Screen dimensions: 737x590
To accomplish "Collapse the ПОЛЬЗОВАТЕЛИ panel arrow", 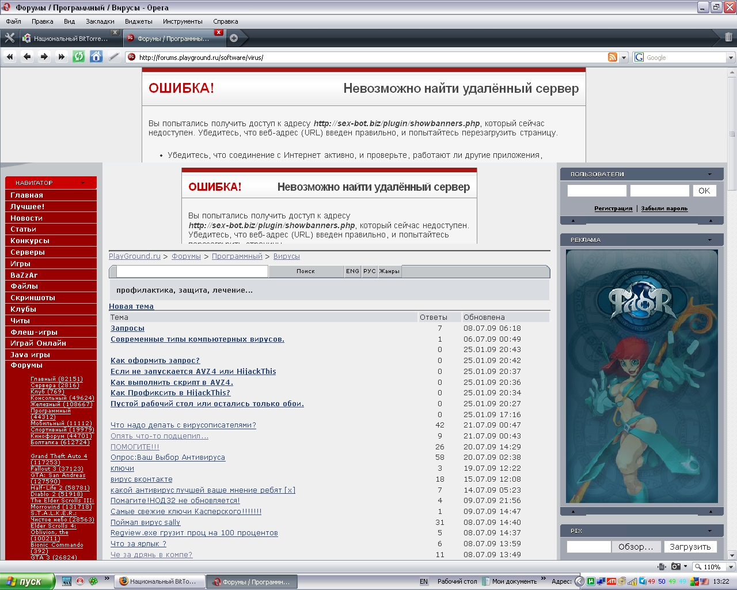I will (709, 174).
